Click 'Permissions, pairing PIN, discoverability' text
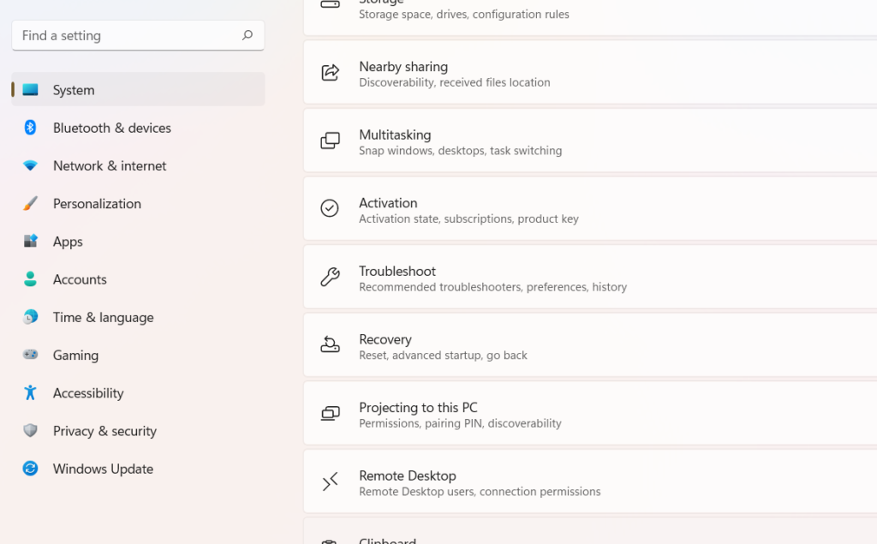 point(460,424)
